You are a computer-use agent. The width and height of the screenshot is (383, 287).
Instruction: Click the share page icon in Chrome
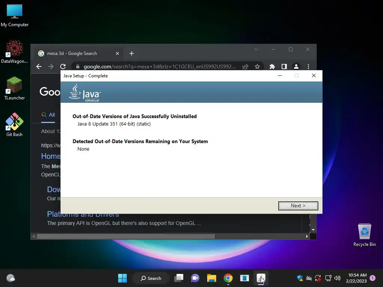pos(245,67)
